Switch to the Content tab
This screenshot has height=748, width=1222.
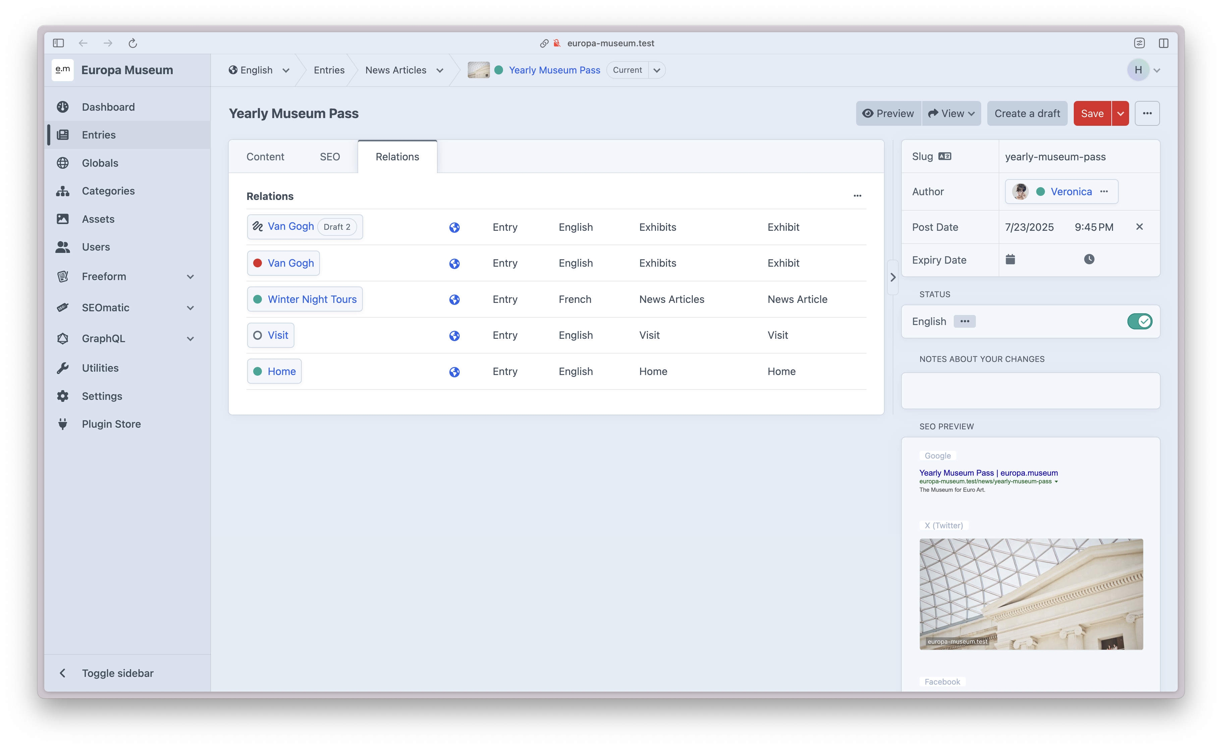(265, 157)
